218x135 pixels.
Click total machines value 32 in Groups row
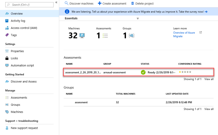pyautogui.click(x=117, y=102)
